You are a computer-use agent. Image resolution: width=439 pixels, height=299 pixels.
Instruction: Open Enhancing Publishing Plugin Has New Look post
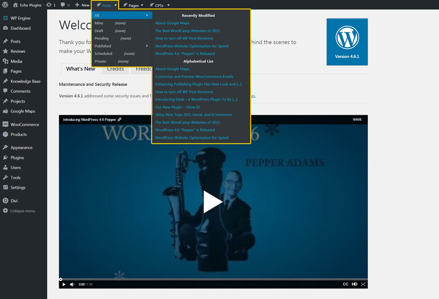(198, 84)
